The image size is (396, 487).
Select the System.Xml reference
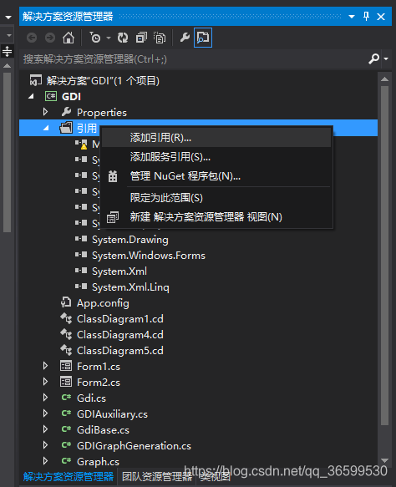click(x=119, y=271)
